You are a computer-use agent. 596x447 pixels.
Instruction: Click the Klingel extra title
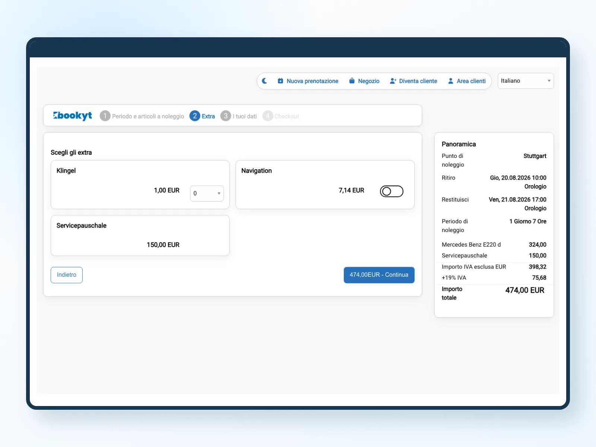66,171
